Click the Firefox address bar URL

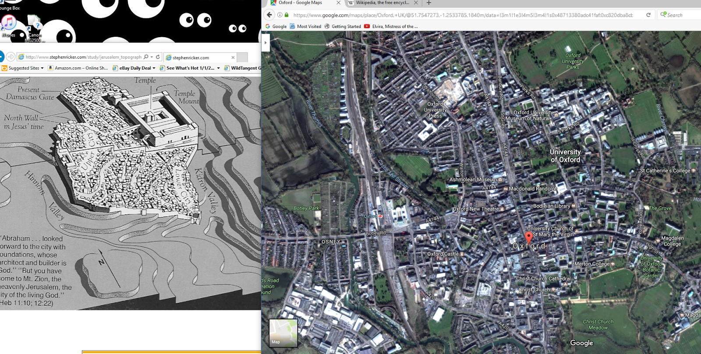coord(463,15)
